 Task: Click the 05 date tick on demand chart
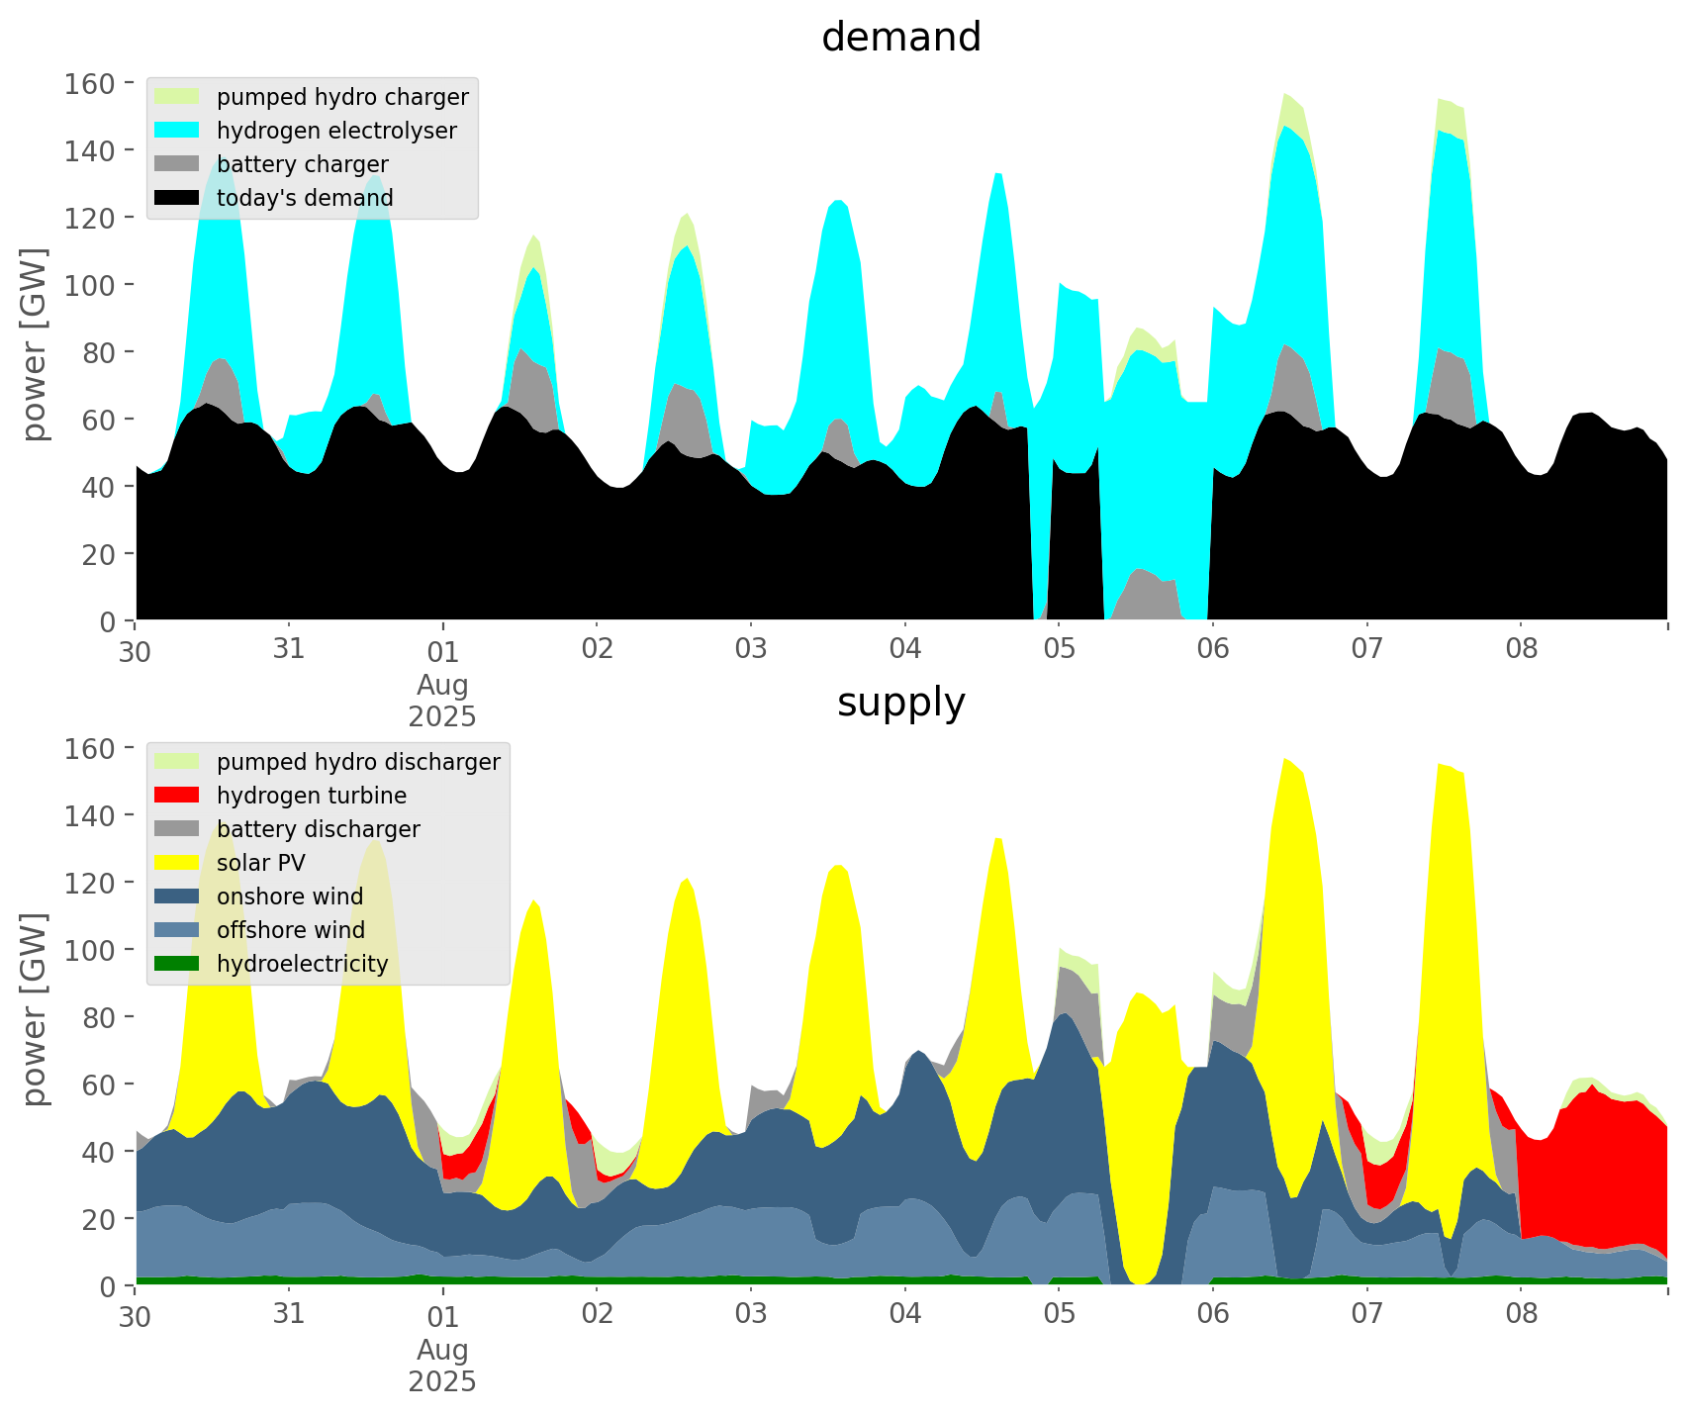[x=1059, y=650]
